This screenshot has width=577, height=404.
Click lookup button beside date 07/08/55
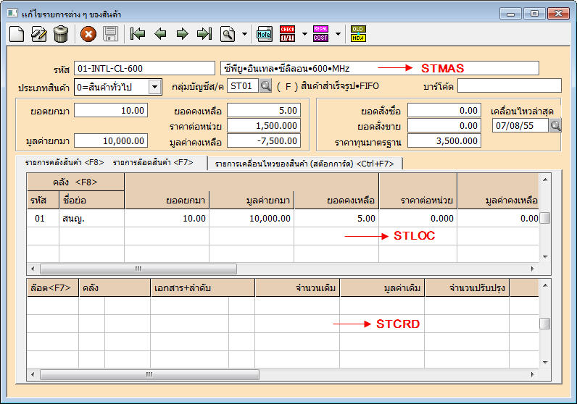tap(555, 126)
